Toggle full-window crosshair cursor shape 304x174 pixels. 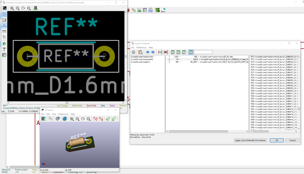pos(4,37)
